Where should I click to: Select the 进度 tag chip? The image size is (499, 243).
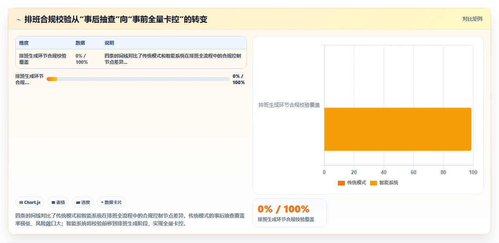(x=83, y=202)
